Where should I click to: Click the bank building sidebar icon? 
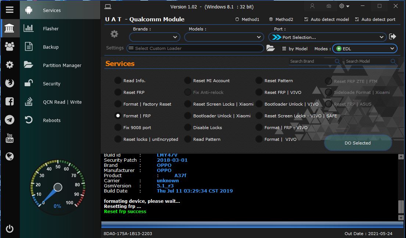(x=9, y=28)
